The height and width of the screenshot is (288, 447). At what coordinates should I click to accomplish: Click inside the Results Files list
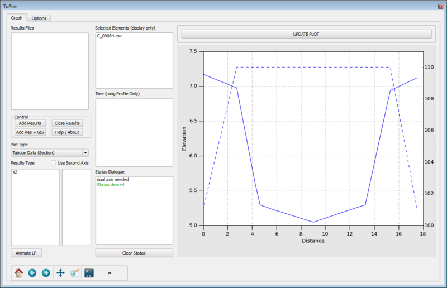pyautogui.click(x=50, y=71)
